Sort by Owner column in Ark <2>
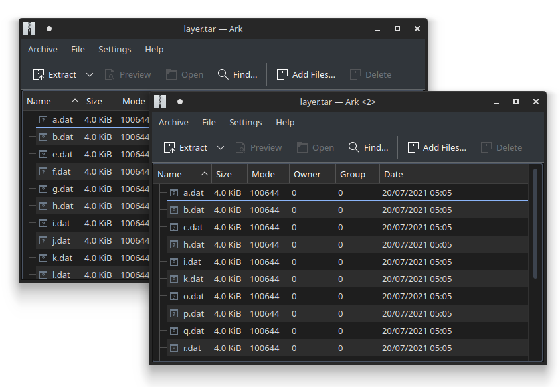 [312, 174]
